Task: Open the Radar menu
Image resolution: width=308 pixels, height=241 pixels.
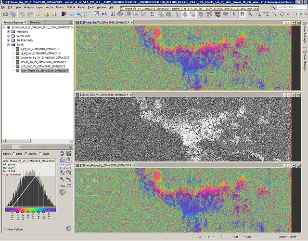Action: [81, 7]
